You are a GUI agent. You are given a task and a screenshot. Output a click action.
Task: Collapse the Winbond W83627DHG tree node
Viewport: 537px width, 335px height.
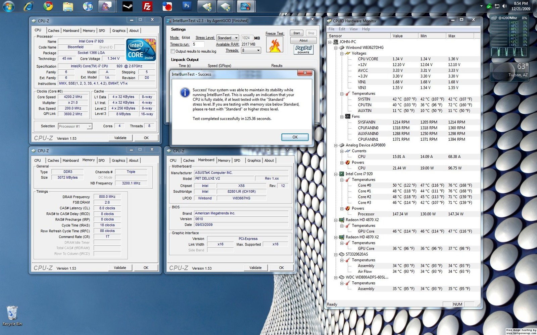[x=336, y=48]
